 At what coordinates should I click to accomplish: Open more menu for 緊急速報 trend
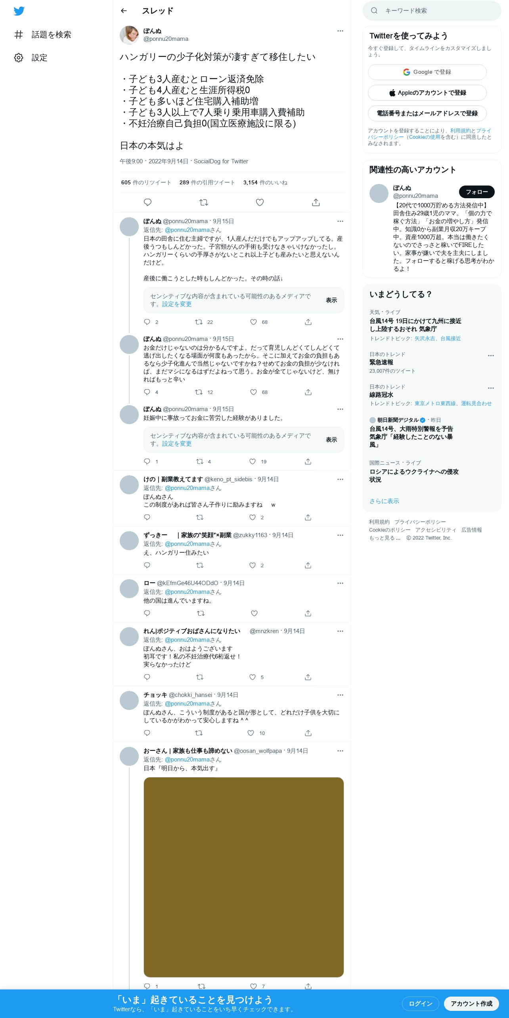pos(491,356)
